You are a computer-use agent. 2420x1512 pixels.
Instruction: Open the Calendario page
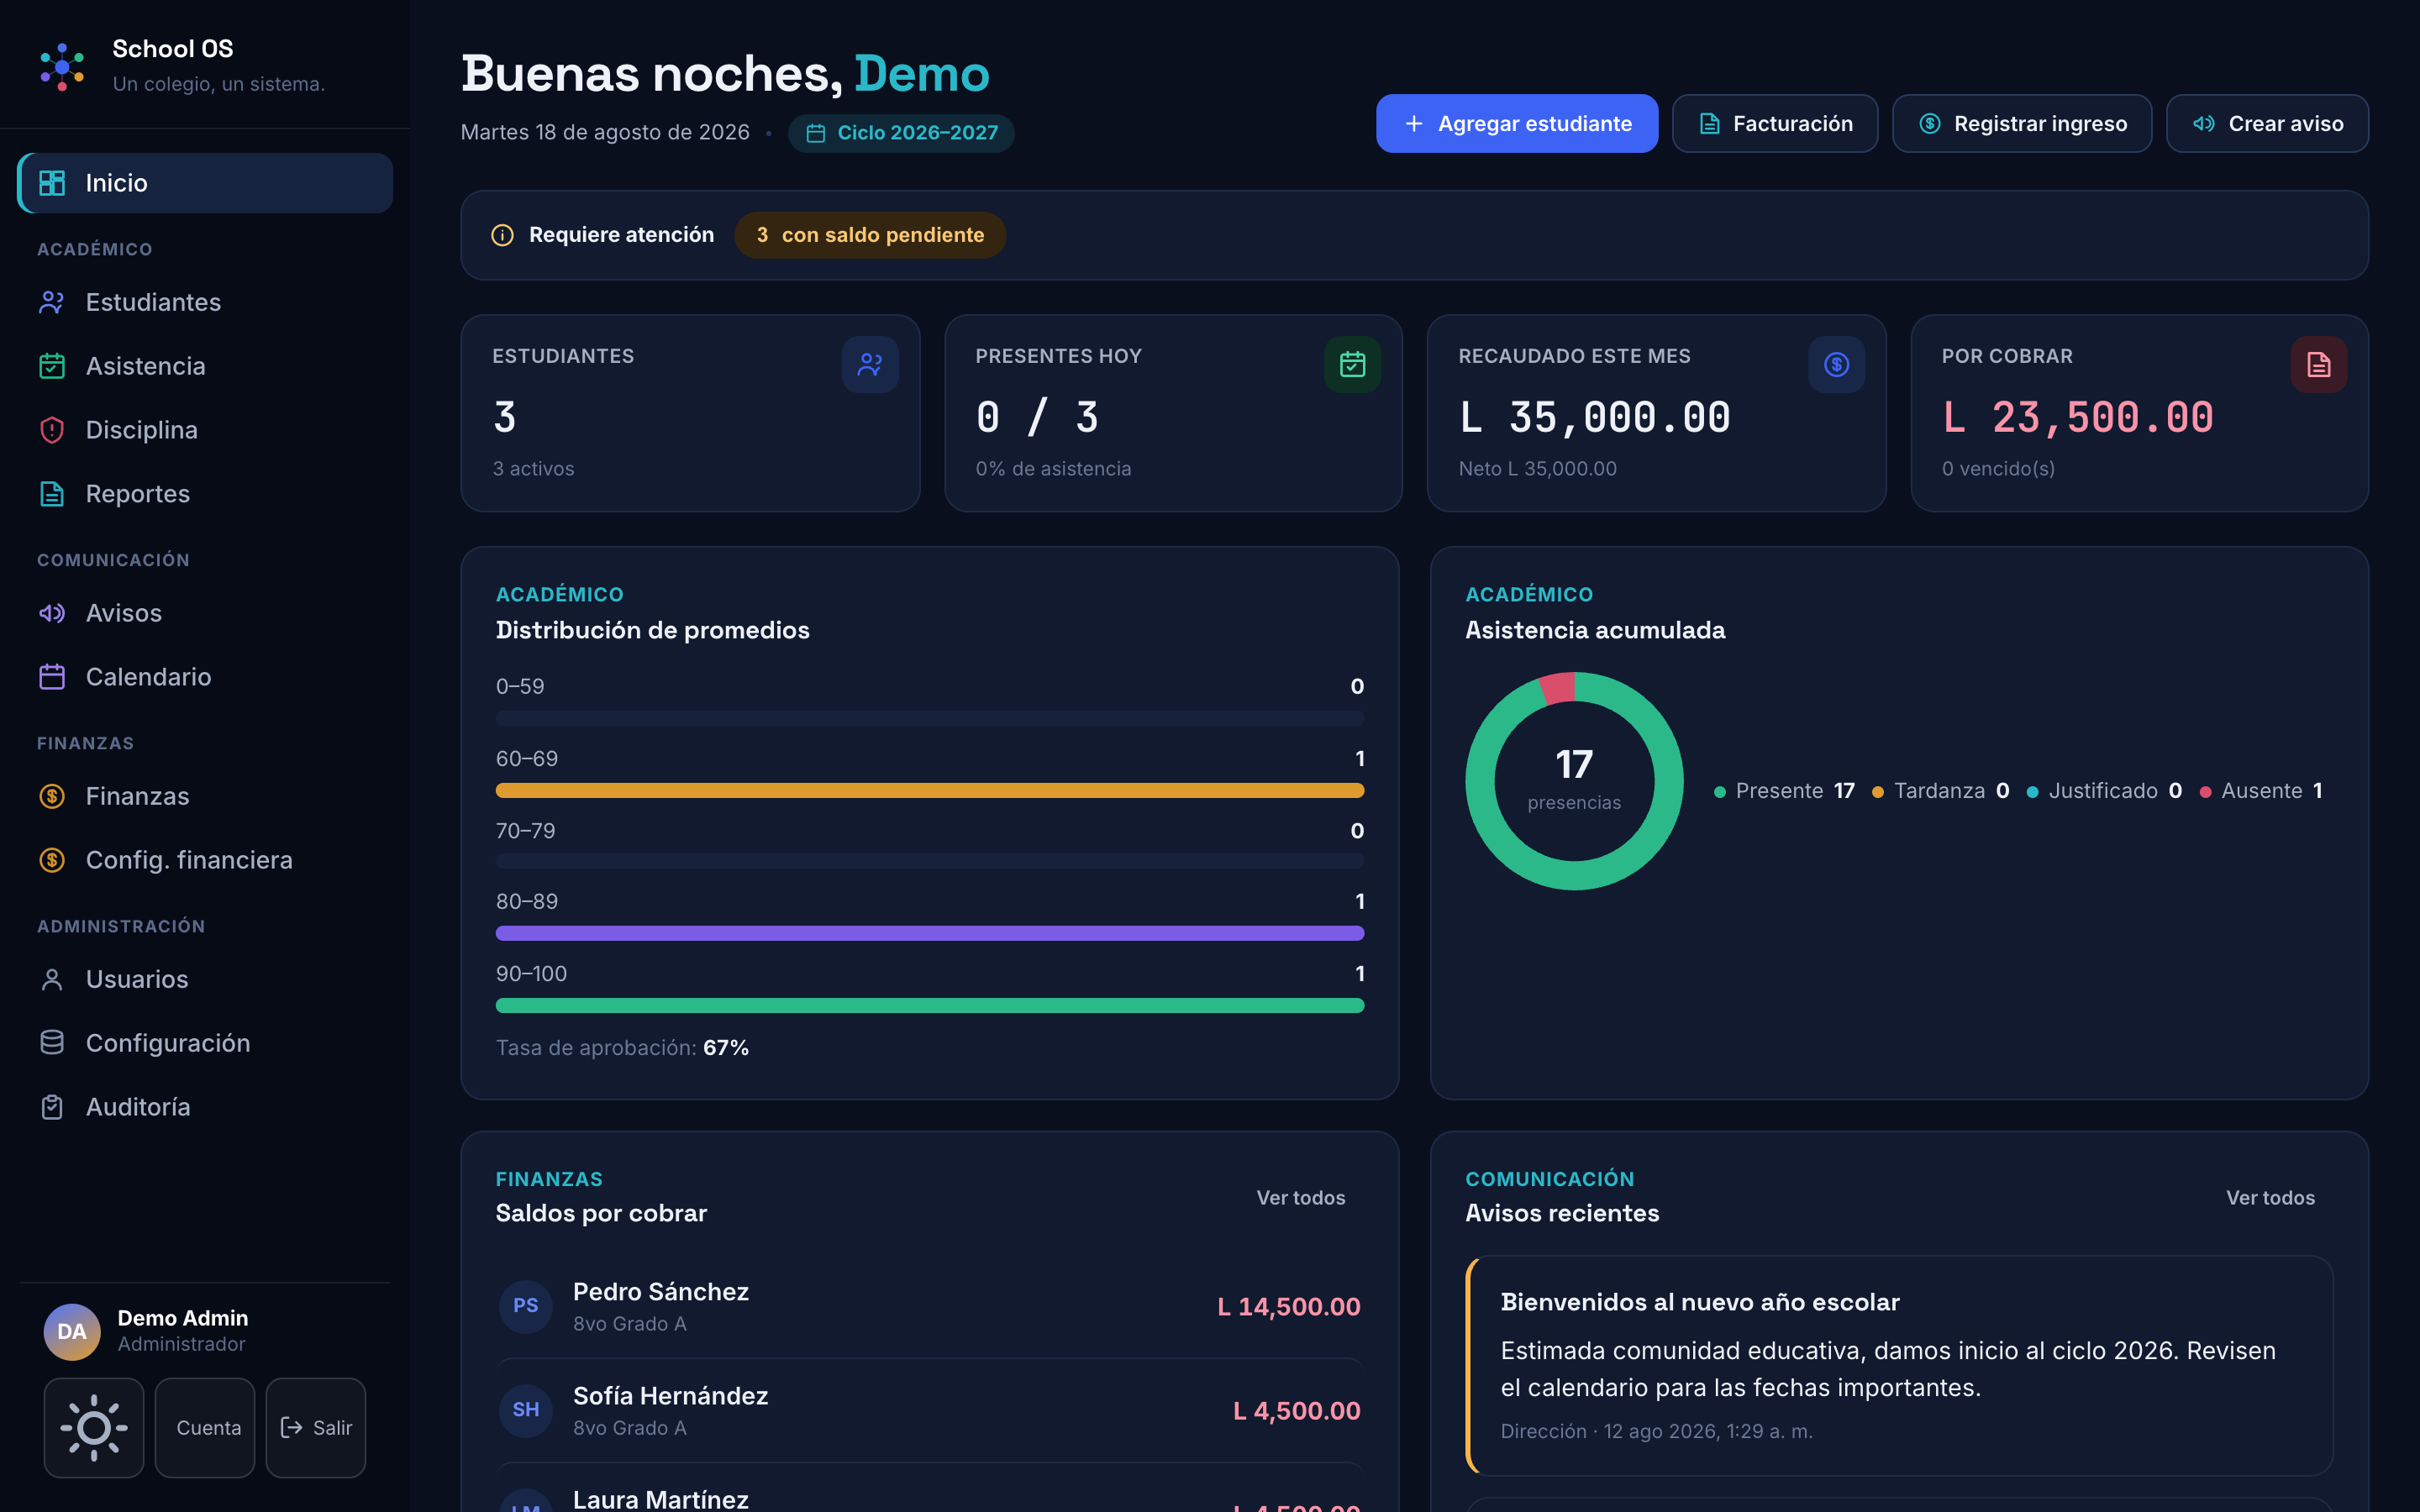point(206,677)
